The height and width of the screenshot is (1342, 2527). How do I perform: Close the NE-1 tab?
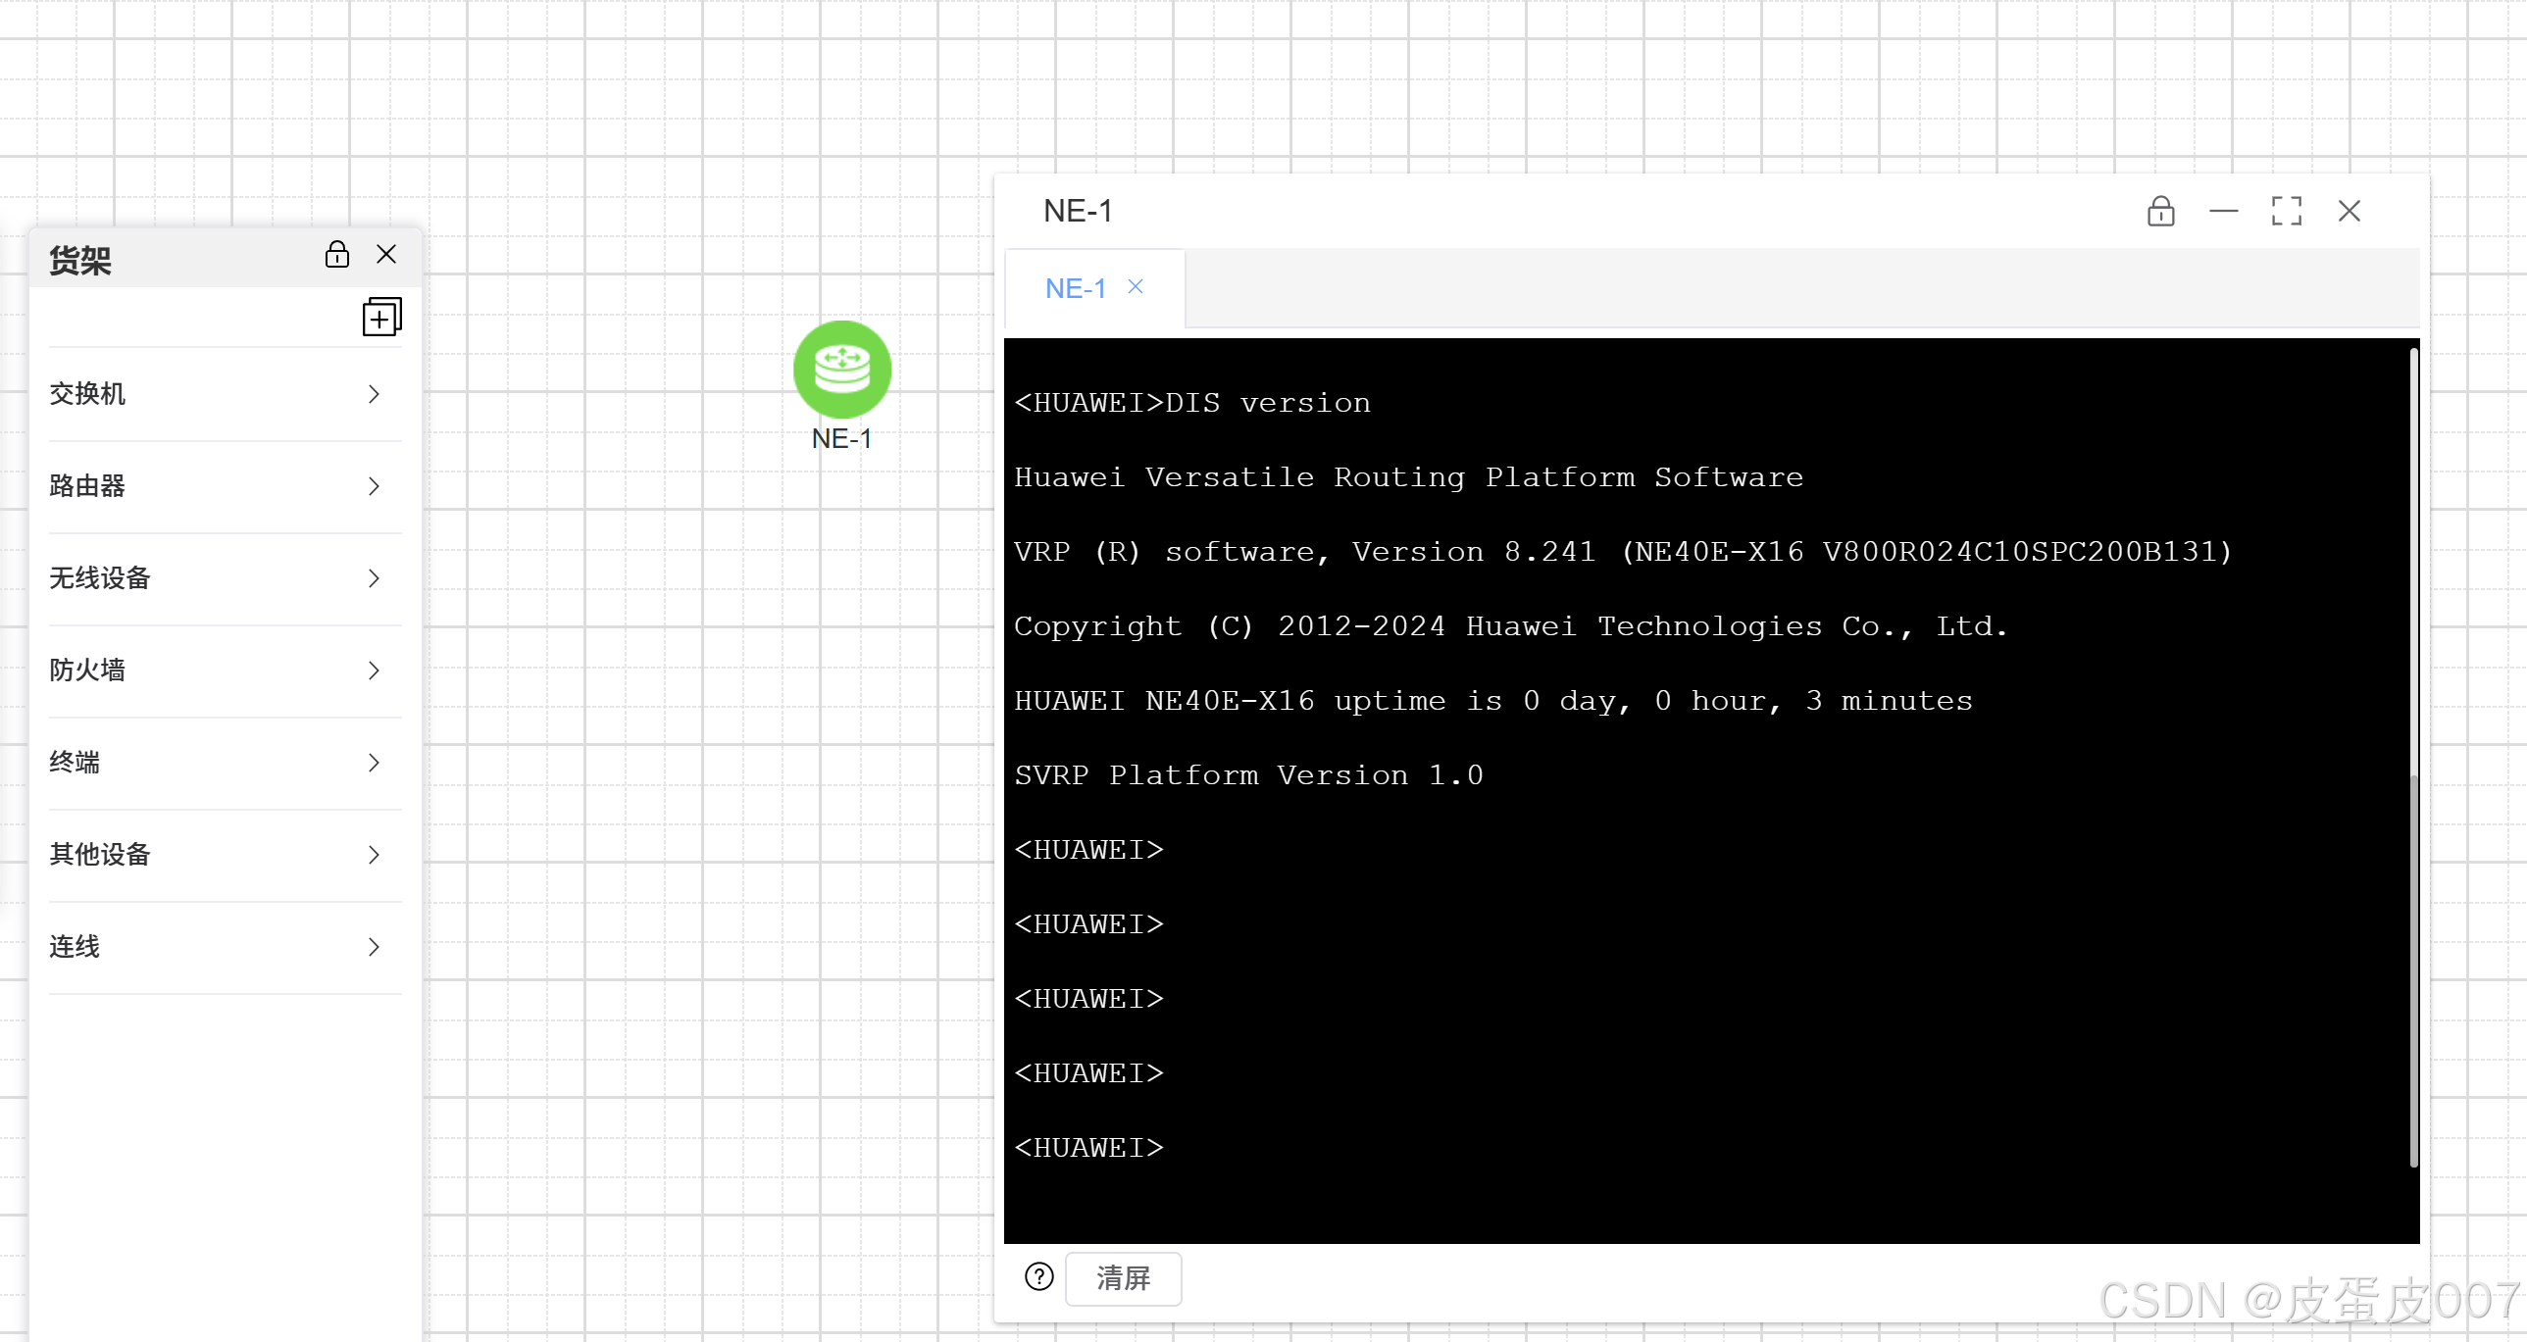pos(1135,286)
